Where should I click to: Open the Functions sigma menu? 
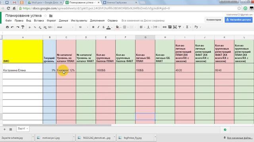pos(187,27)
